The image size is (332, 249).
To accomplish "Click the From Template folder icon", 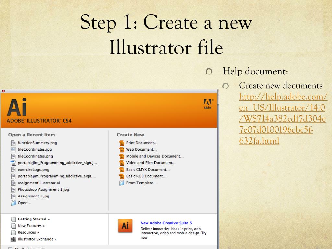I will (x=122, y=183).
